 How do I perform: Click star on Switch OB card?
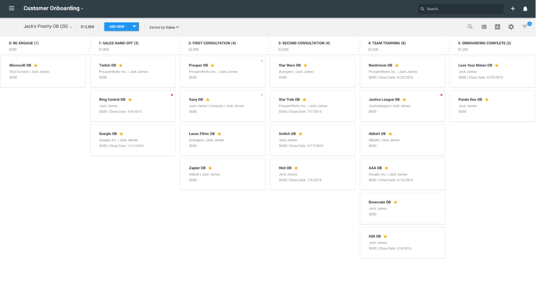coord(300,134)
